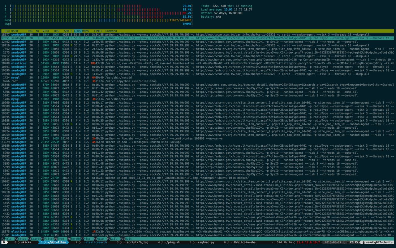
Task: Click the Battery: n/a line
Action: tap(211, 17)
